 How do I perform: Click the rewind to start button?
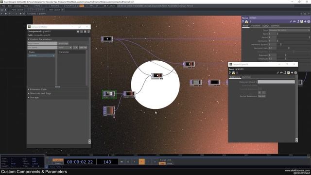click(x=121, y=162)
